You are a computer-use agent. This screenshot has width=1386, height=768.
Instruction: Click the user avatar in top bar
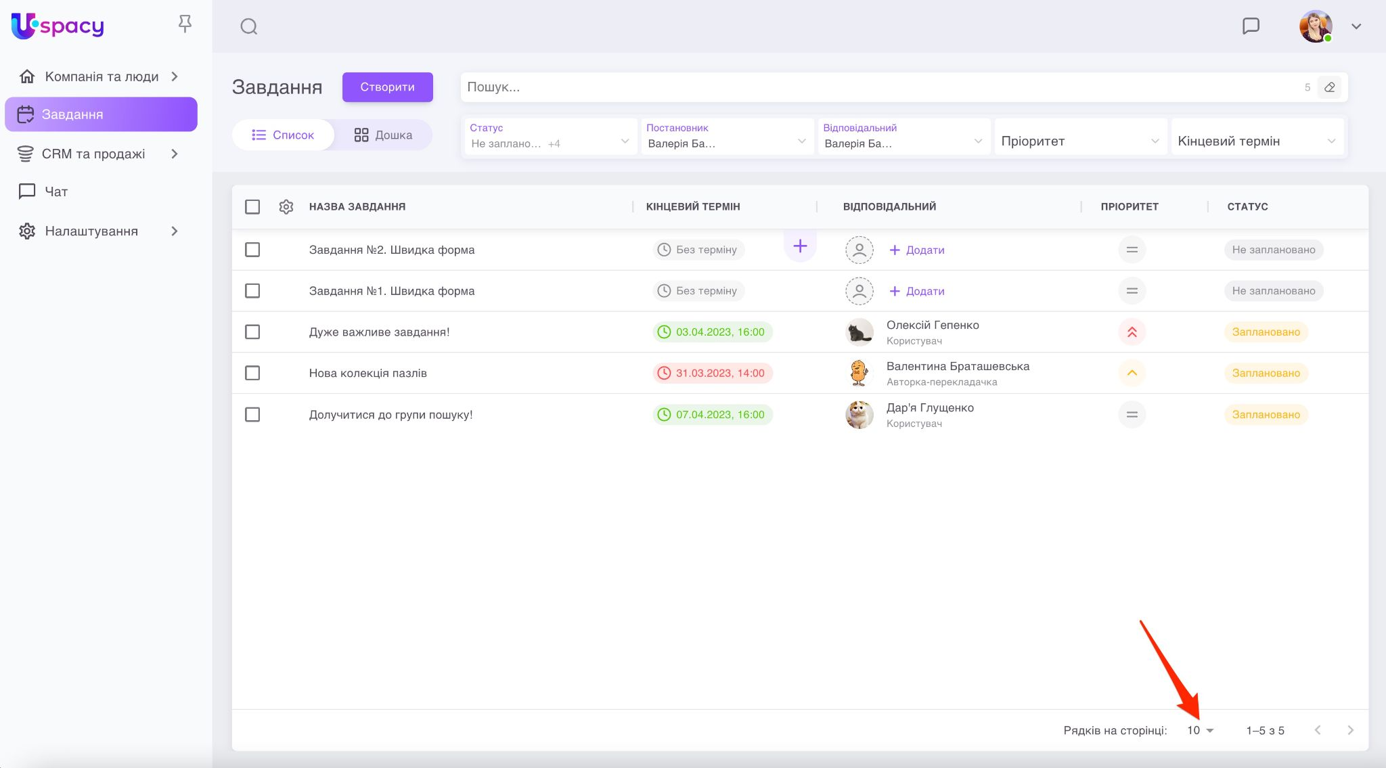[x=1315, y=26]
